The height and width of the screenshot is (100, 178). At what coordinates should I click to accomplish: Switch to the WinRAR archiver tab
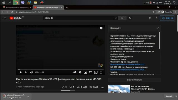coord(17,7)
